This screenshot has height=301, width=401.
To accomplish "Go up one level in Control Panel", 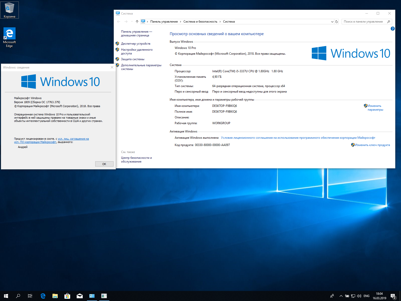I will click(137, 22).
